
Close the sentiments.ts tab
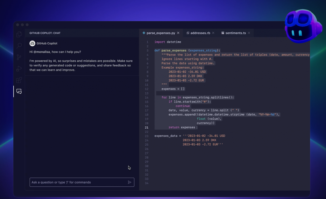click(249, 33)
